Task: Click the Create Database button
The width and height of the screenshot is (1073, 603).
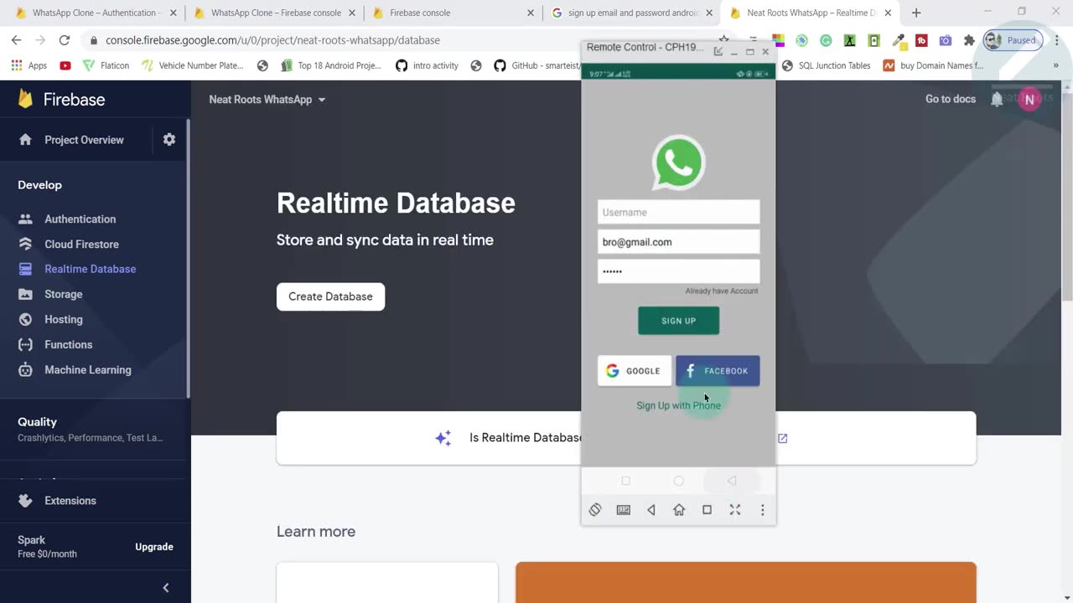Action: (x=330, y=296)
